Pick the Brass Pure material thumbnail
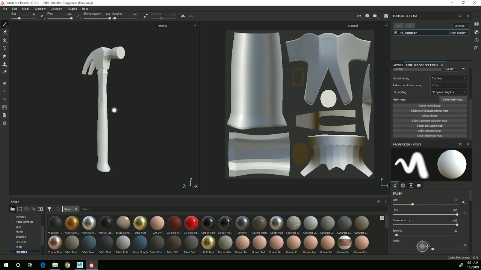This screenshot has height=270, width=481. [x=140, y=223]
